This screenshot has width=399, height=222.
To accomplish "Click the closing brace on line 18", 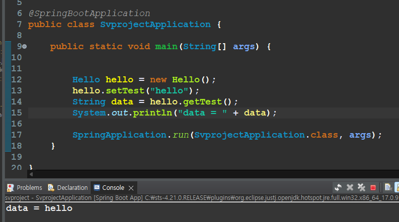I will click(x=53, y=146).
